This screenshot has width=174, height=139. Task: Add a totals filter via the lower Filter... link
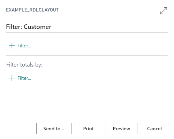[x=24, y=78]
